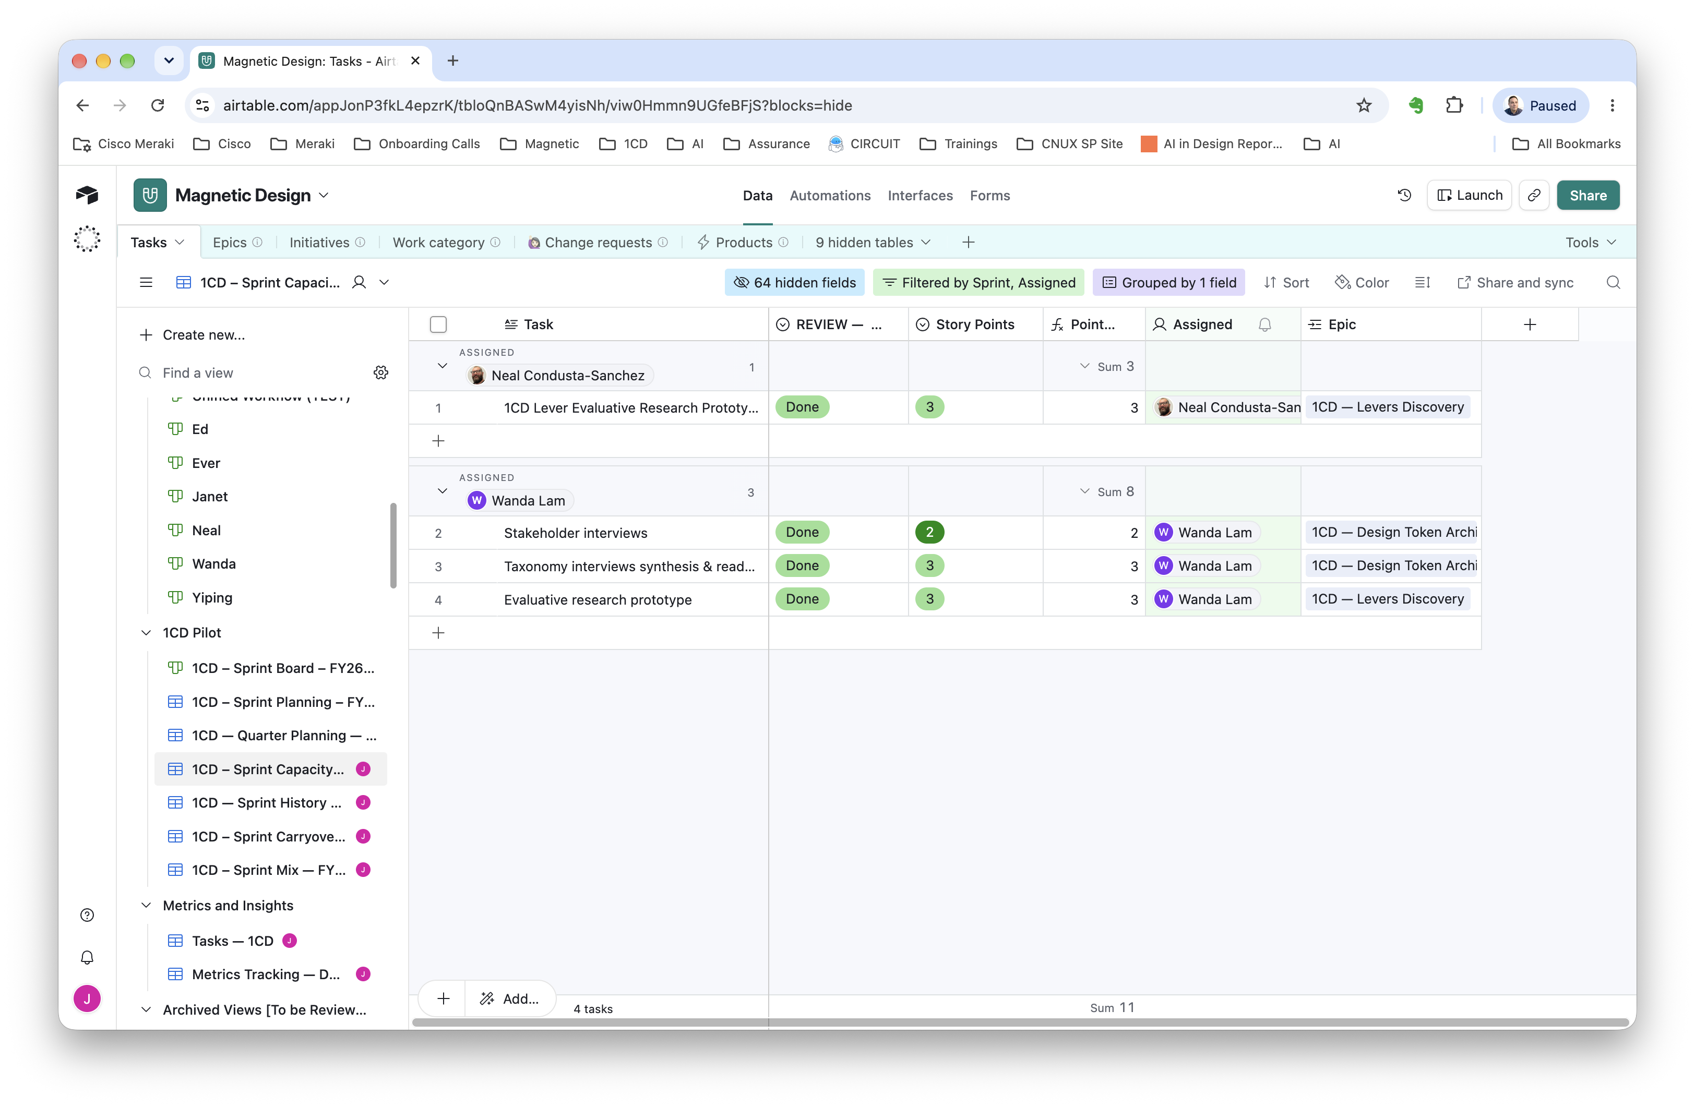Open the search records magnifier icon
1695x1107 pixels.
(x=1613, y=283)
